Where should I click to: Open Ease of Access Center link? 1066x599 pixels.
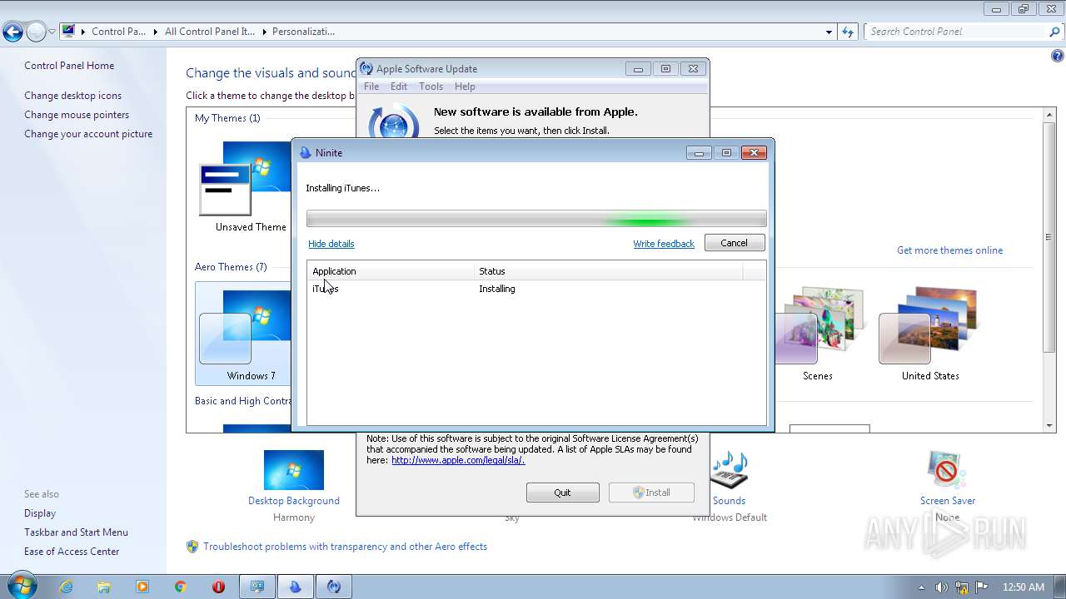point(72,552)
